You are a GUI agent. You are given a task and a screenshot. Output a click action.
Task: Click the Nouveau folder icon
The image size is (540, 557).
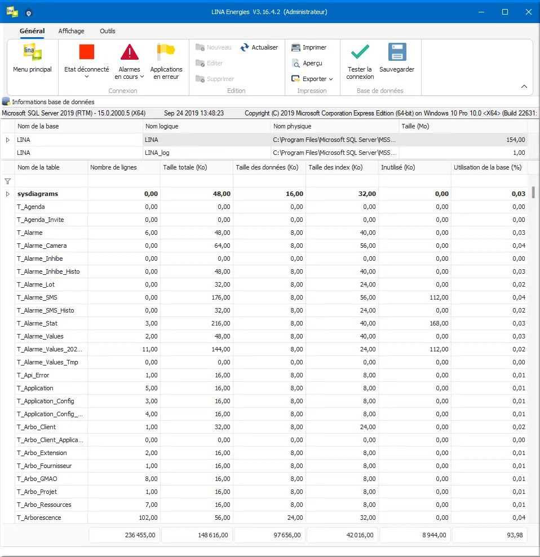coord(200,47)
